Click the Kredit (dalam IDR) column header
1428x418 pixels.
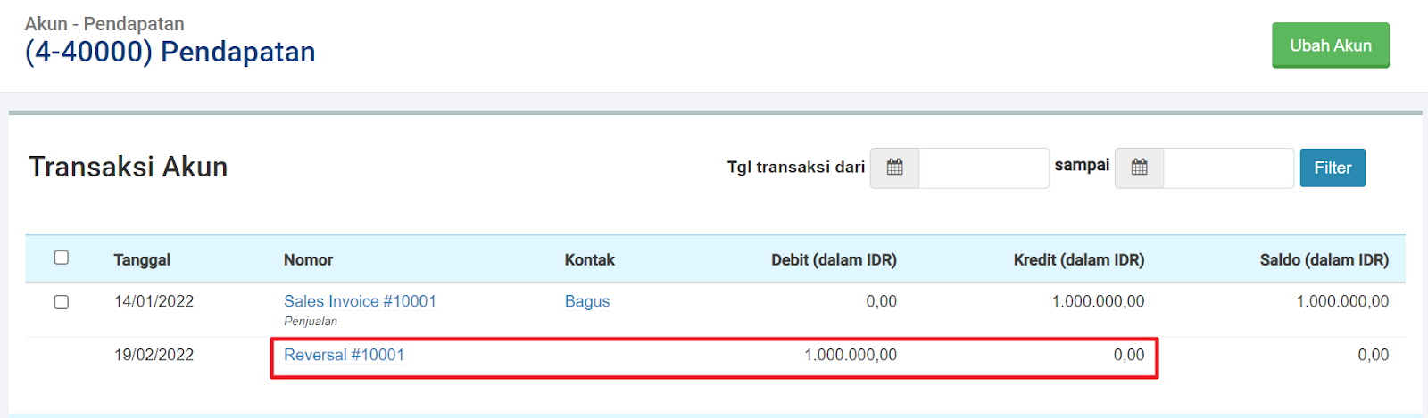(1078, 260)
